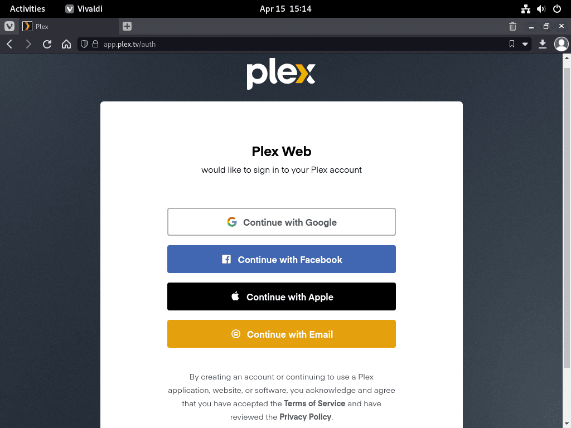Screen dimensions: 571x428
Task: Bookmark this page
Action: coord(512,44)
